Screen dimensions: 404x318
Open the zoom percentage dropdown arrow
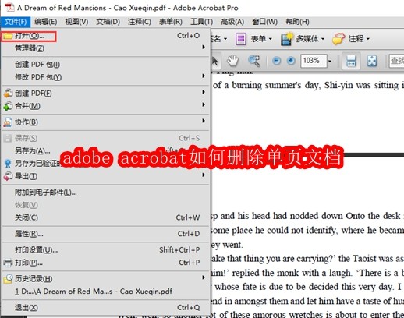click(330, 61)
